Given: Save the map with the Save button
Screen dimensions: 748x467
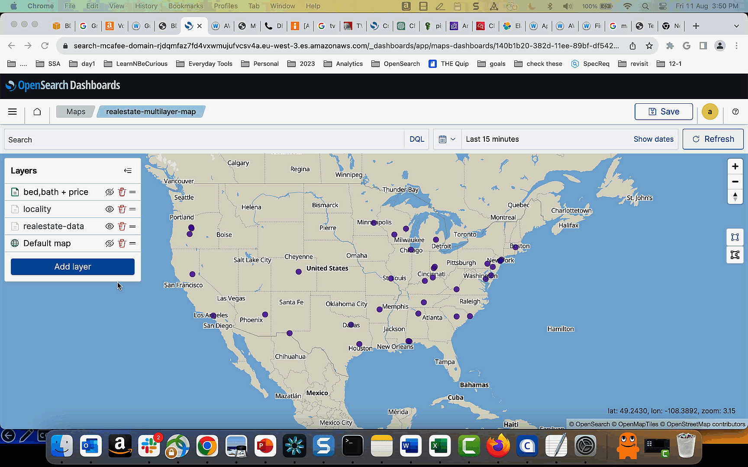Looking at the screenshot, I should coord(664,112).
